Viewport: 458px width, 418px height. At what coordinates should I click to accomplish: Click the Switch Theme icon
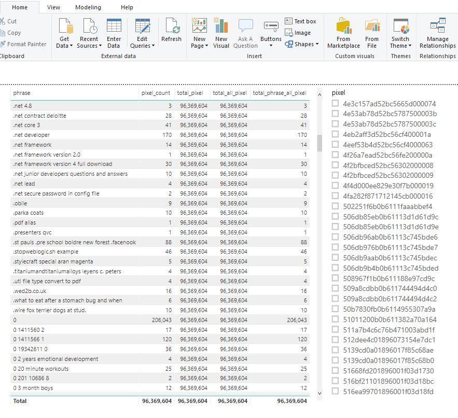pyautogui.click(x=401, y=26)
